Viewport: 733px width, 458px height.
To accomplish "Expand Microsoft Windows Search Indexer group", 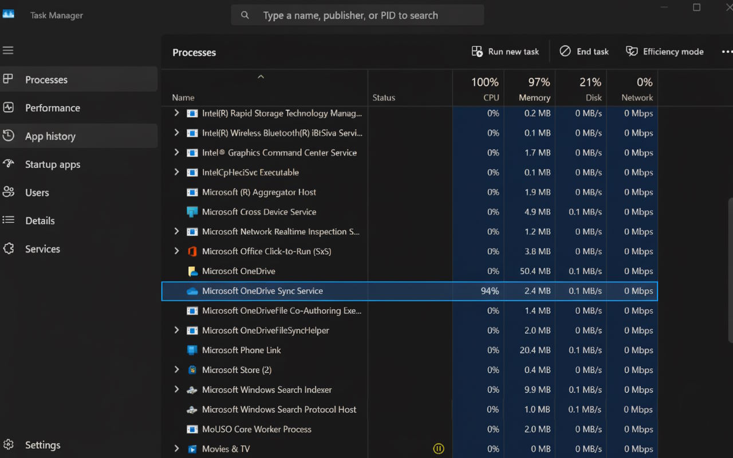I will [x=176, y=390].
